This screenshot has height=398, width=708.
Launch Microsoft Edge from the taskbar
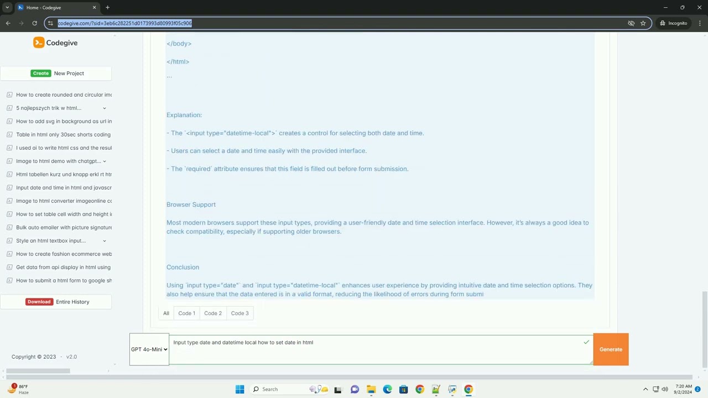387,389
